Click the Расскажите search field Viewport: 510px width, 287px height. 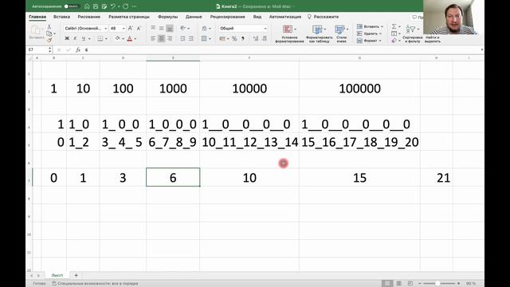click(324, 17)
